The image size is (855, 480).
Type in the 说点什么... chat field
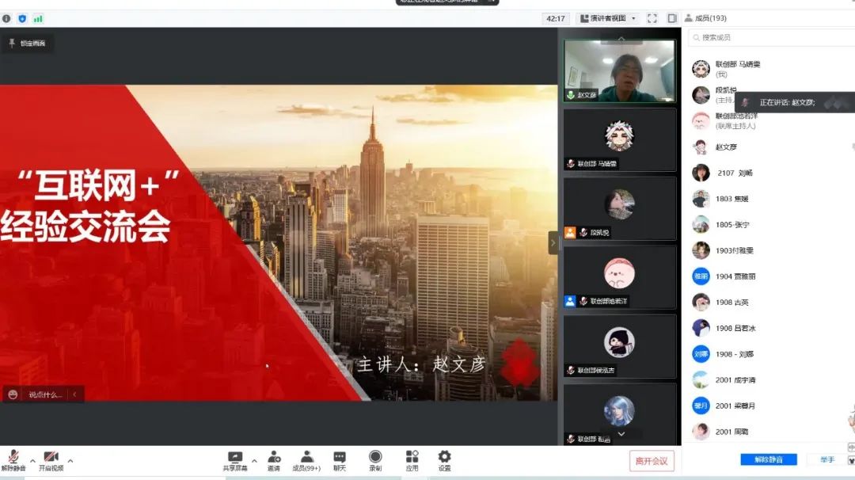click(46, 394)
